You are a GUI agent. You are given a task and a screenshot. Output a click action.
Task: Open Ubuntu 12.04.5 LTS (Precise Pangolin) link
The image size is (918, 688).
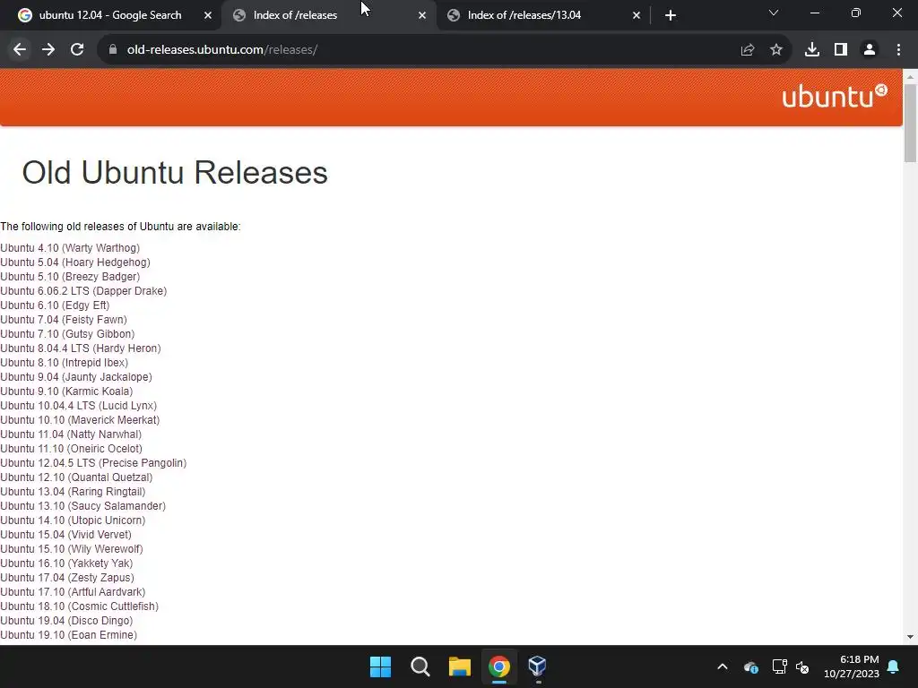tap(93, 463)
